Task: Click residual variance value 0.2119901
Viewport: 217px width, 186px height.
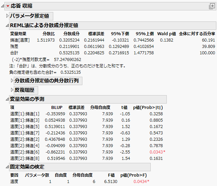Action: [x=69, y=47]
